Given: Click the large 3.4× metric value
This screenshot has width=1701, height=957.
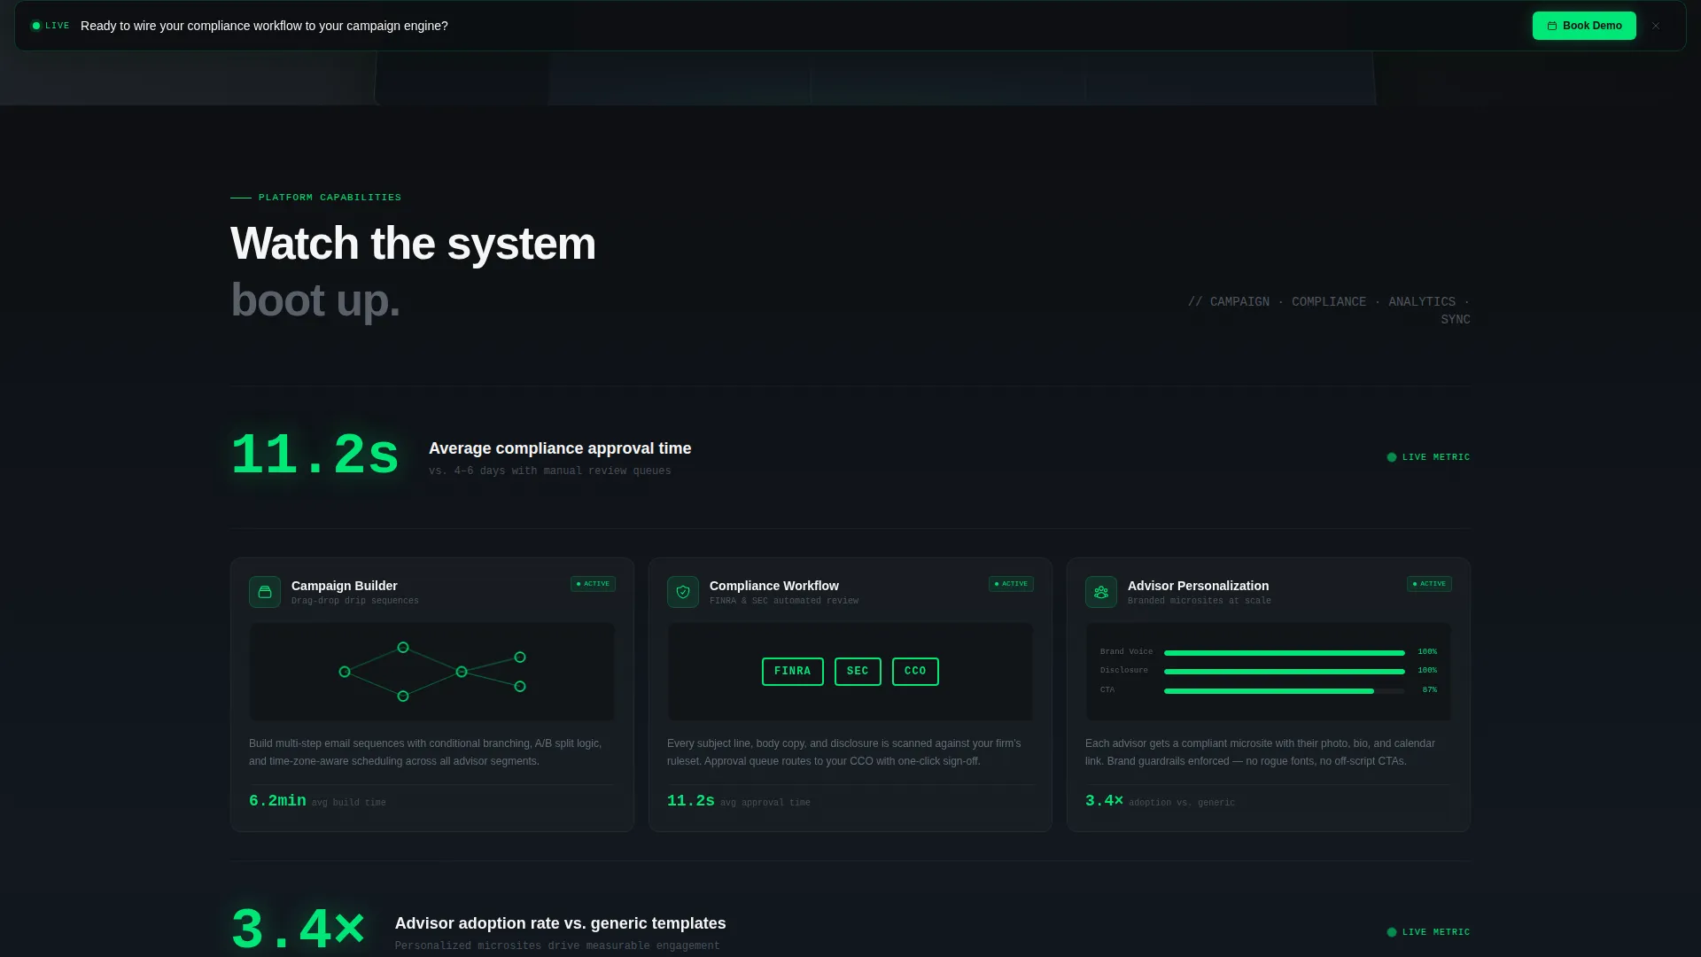Looking at the screenshot, I should coord(299,930).
